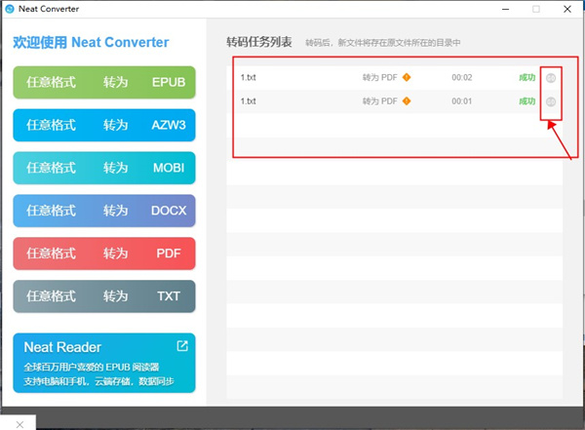Click the small X tab below the window

(x=19, y=424)
